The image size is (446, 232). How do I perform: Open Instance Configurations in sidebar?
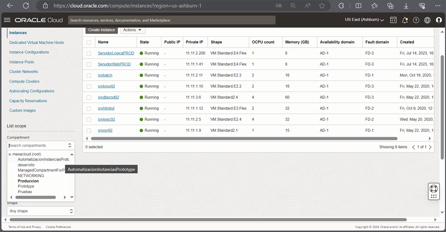coord(29,52)
